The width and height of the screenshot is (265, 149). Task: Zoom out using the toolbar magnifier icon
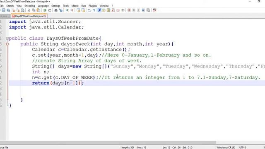(72, 10)
